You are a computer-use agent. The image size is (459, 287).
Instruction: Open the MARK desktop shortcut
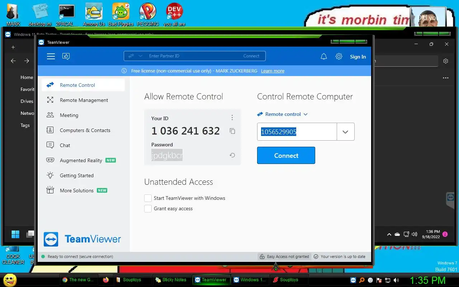point(13,15)
